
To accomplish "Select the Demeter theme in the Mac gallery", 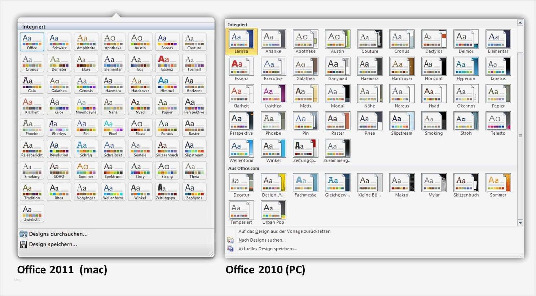I will click(x=59, y=63).
